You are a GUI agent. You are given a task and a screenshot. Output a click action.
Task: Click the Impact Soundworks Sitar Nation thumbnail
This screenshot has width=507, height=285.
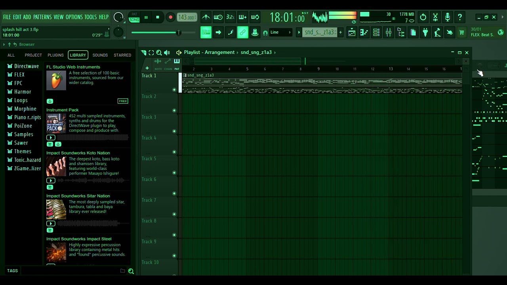[x=56, y=209]
